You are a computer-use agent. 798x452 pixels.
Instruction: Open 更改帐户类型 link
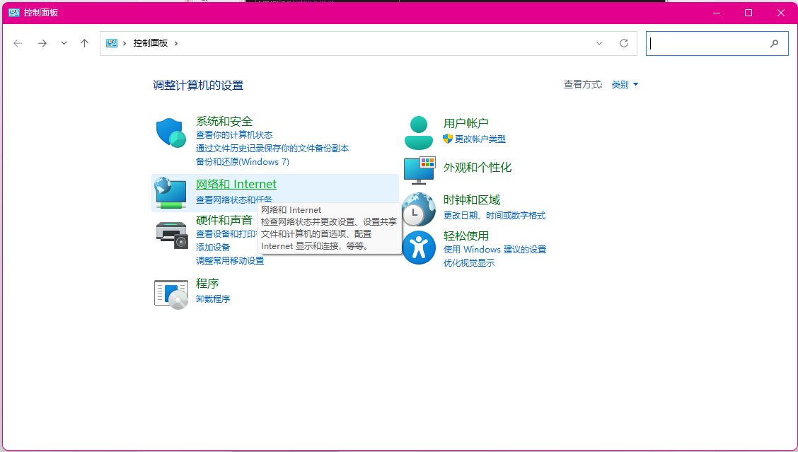point(480,139)
